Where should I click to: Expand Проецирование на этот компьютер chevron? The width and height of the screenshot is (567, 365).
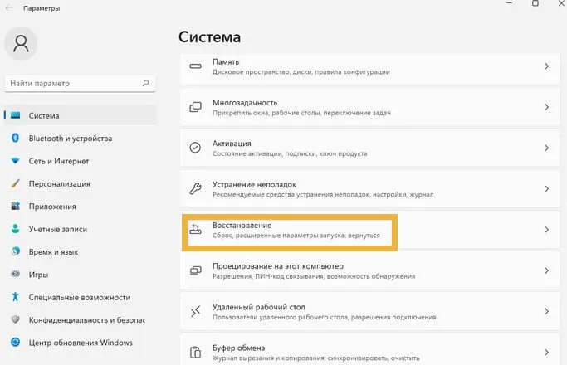[547, 270]
